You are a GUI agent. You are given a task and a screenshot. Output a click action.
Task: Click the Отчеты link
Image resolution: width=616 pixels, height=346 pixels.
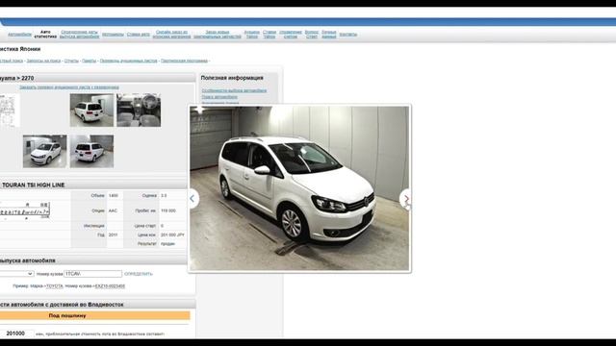tap(71, 61)
